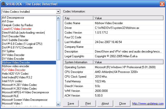Image resolution: width=166 pixels, height=109 pixels.
Task: Click the codec list scroll down arrow
Action: pyautogui.click(x=58, y=104)
